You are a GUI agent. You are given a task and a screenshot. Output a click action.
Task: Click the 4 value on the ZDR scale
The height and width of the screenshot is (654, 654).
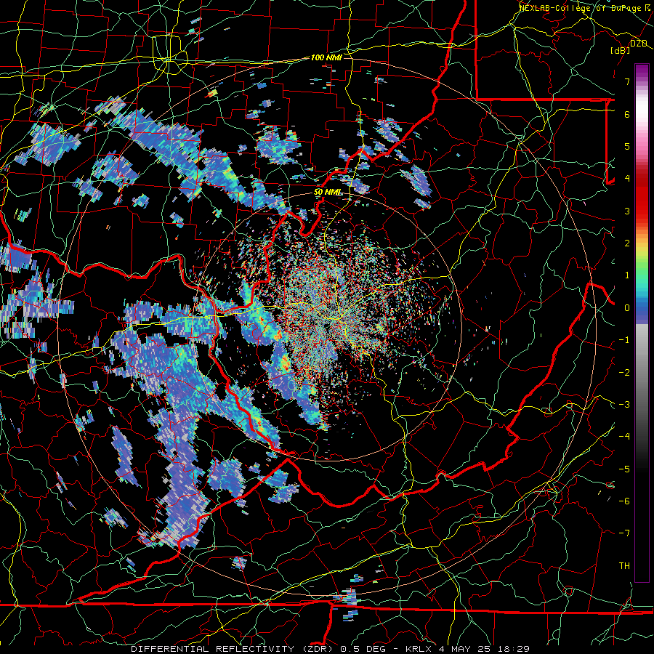[627, 179]
